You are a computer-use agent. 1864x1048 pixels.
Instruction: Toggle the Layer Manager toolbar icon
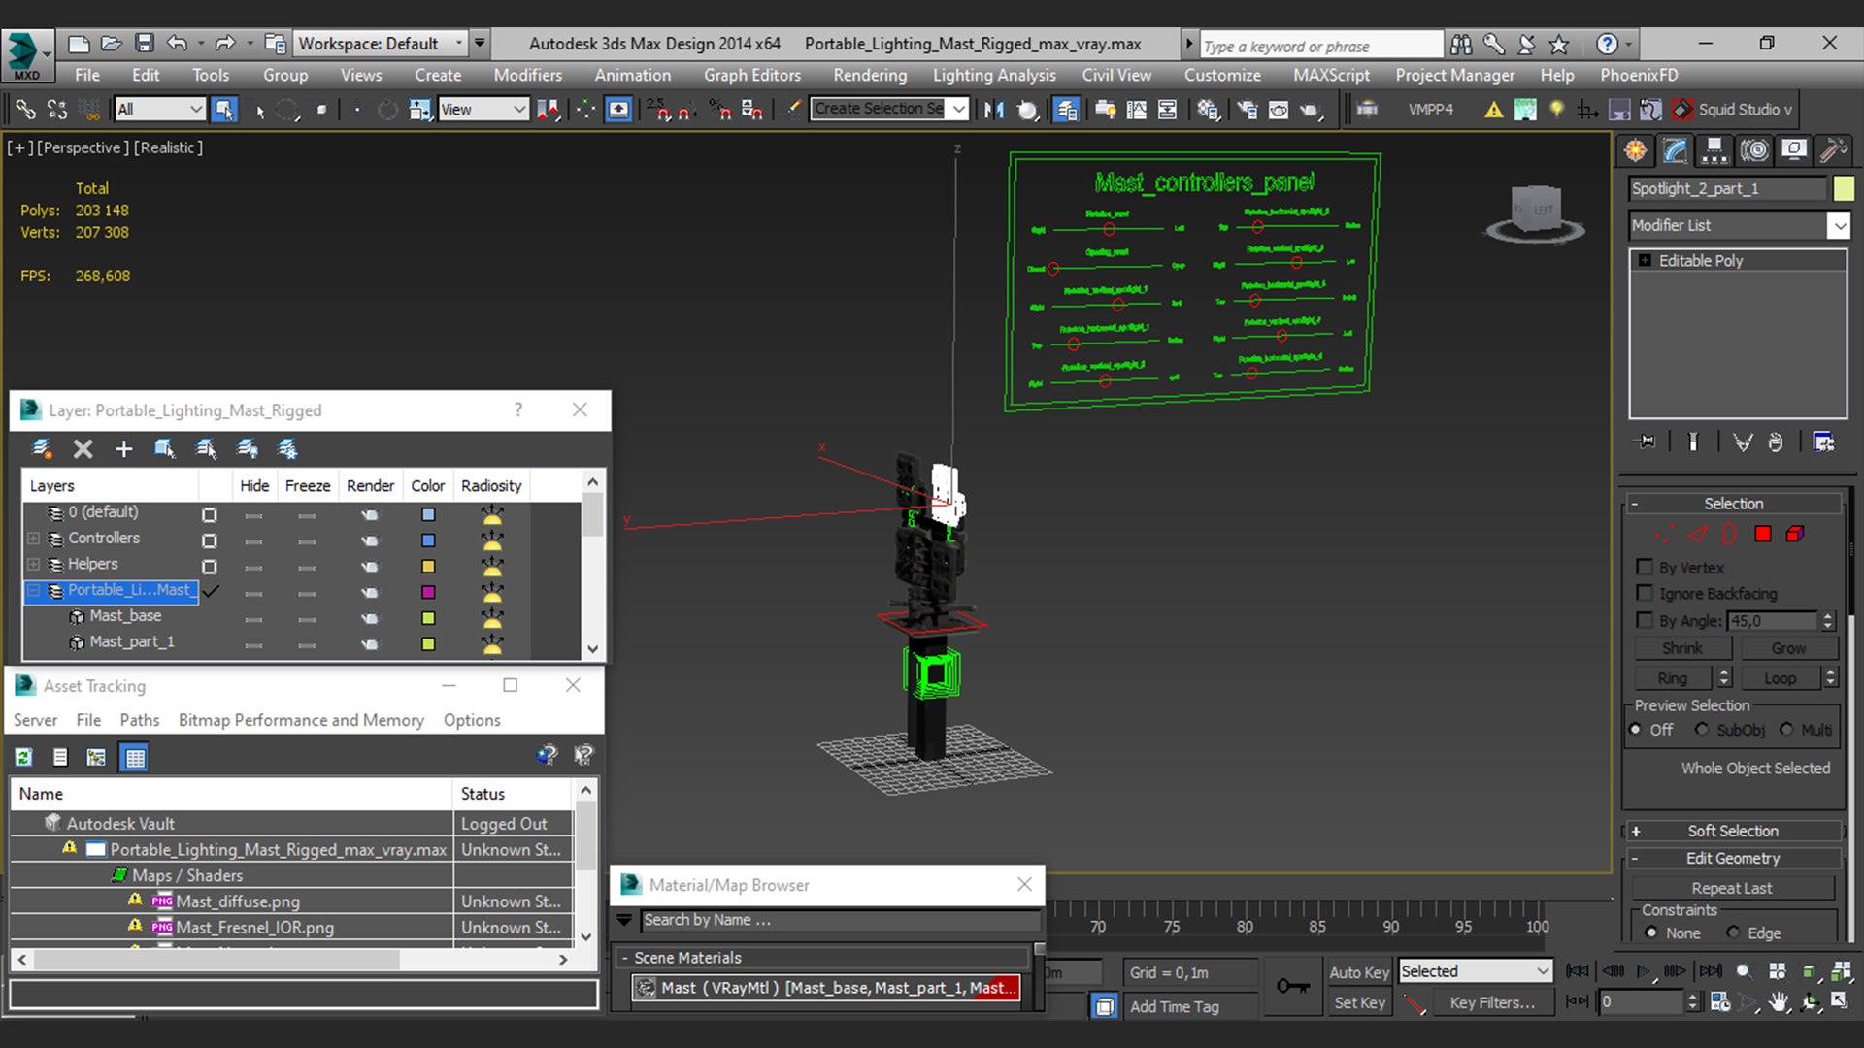pos(1066,110)
